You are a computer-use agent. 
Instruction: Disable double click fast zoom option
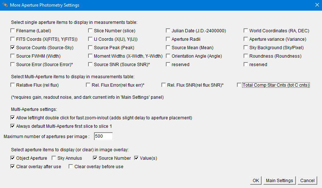click(13, 118)
